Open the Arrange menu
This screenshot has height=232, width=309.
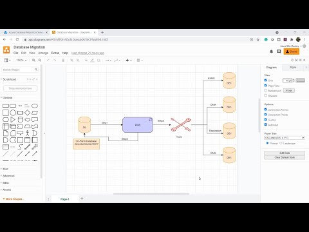[43, 53]
